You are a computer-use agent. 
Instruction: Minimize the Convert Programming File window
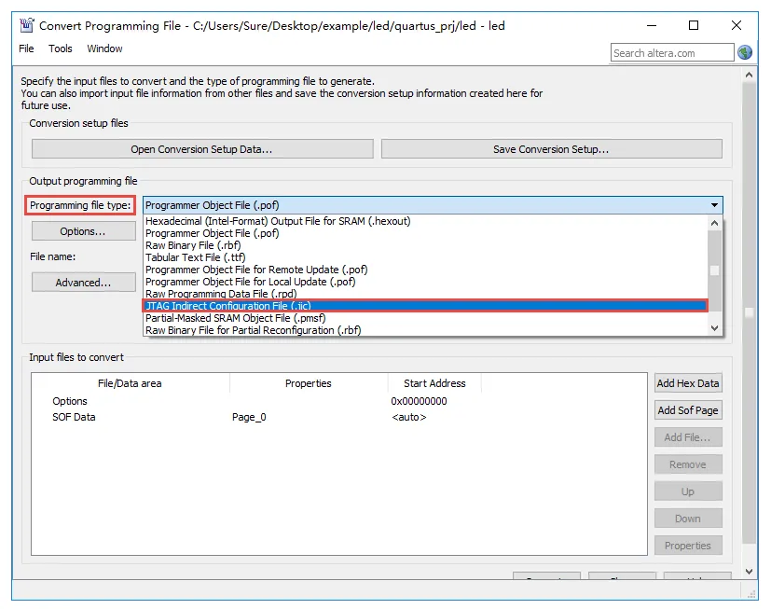652,25
